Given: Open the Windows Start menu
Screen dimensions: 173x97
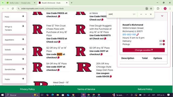Looking at the screenshot, I should pos(2,95).
